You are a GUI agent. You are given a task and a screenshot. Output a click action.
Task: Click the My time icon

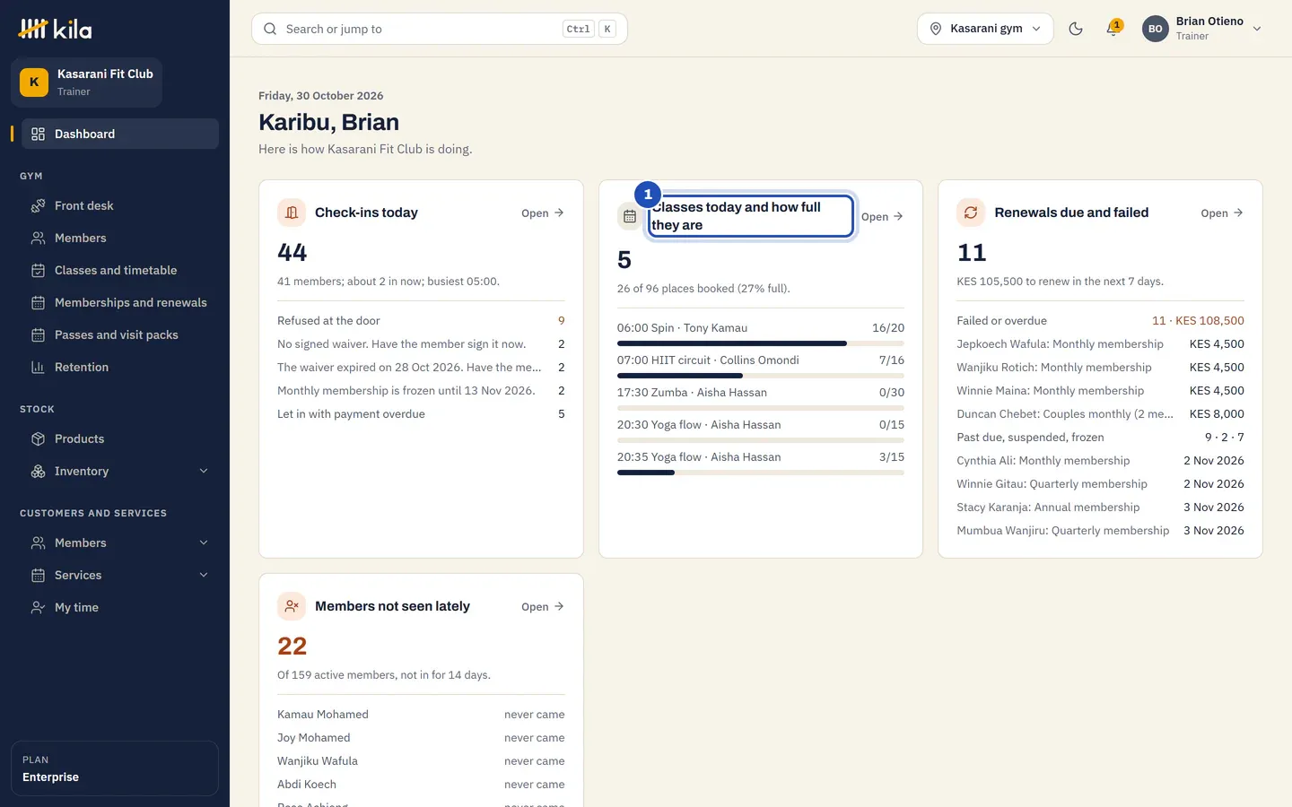point(38,607)
